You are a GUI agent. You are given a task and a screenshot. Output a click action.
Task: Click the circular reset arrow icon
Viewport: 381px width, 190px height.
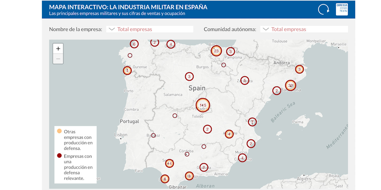[324, 9]
